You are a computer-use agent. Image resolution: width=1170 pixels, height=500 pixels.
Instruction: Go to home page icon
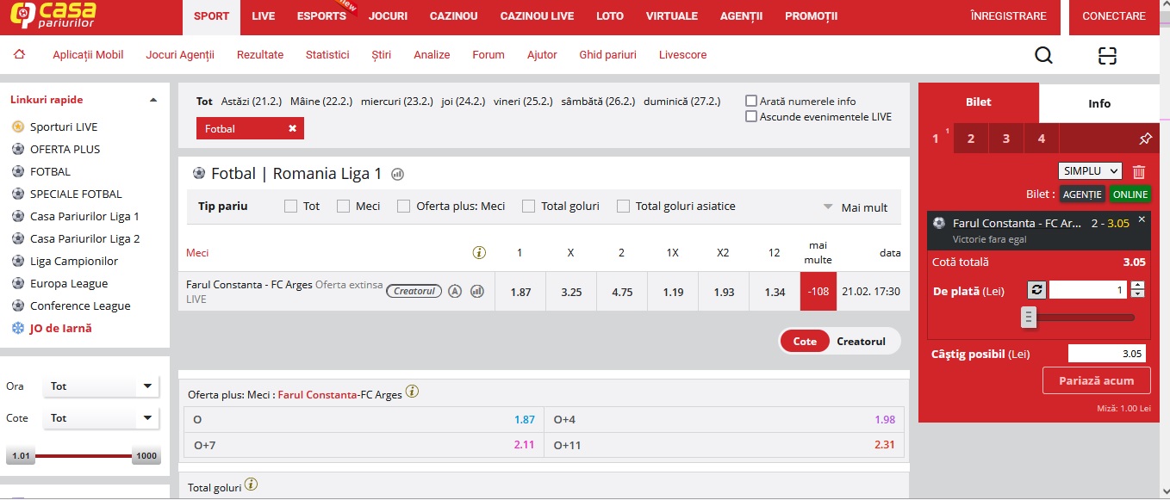19,54
